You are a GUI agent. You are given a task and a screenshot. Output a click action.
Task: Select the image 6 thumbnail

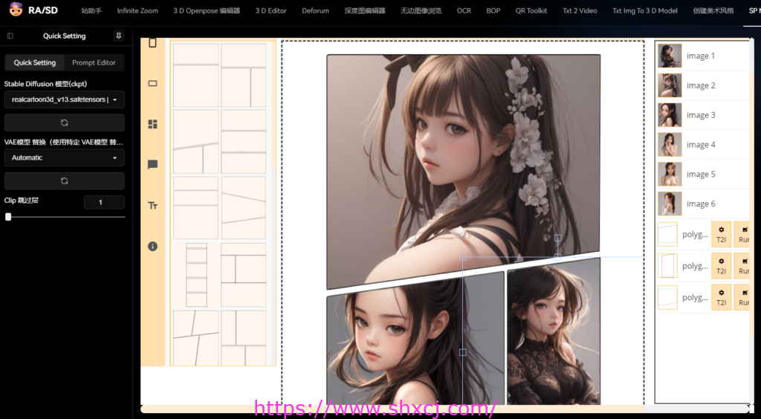pos(670,204)
